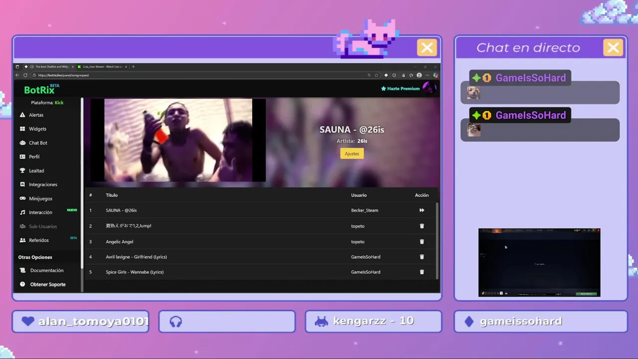Open the Referidos section
The height and width of the screenshot is (359, 638).
point(38,240)
